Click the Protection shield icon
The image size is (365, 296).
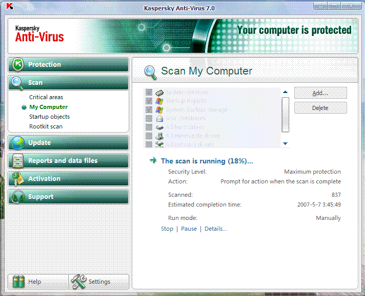[18, 64]
